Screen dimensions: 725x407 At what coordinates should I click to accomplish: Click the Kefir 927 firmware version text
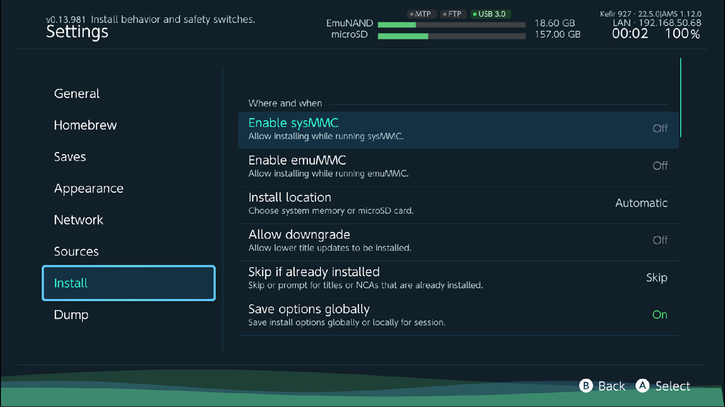point(651,14)
